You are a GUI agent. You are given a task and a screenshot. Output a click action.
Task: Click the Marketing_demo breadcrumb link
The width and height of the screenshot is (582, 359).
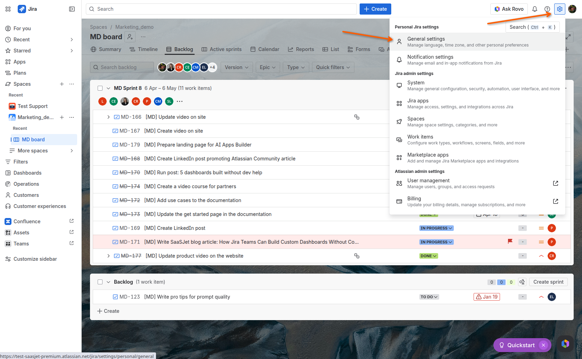(x=134, y=27)
